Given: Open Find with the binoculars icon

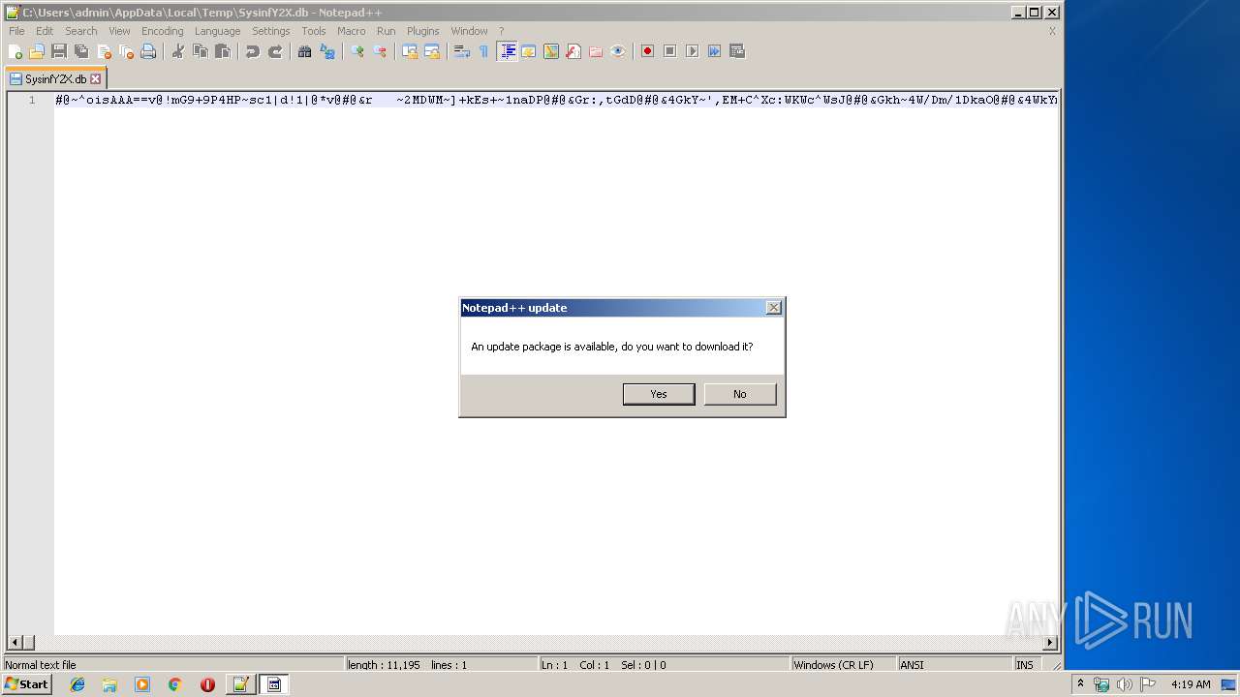Looking at the screenshot, I should coord(305,51).
